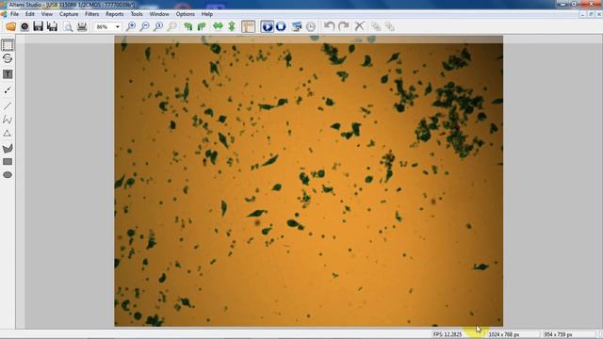
Task: Select the rectangular selection tool
Action: tap(8, 45)
